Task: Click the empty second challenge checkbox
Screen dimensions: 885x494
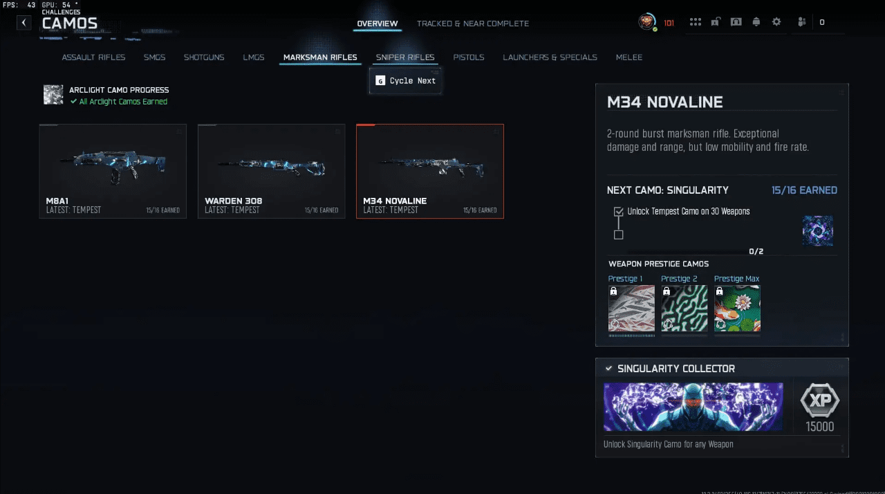Action: (619, 235)
